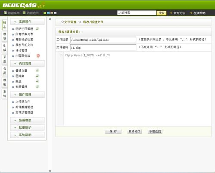
Task: Click the arrow icon beside 在线帮助
Action: tap(191, 13)
